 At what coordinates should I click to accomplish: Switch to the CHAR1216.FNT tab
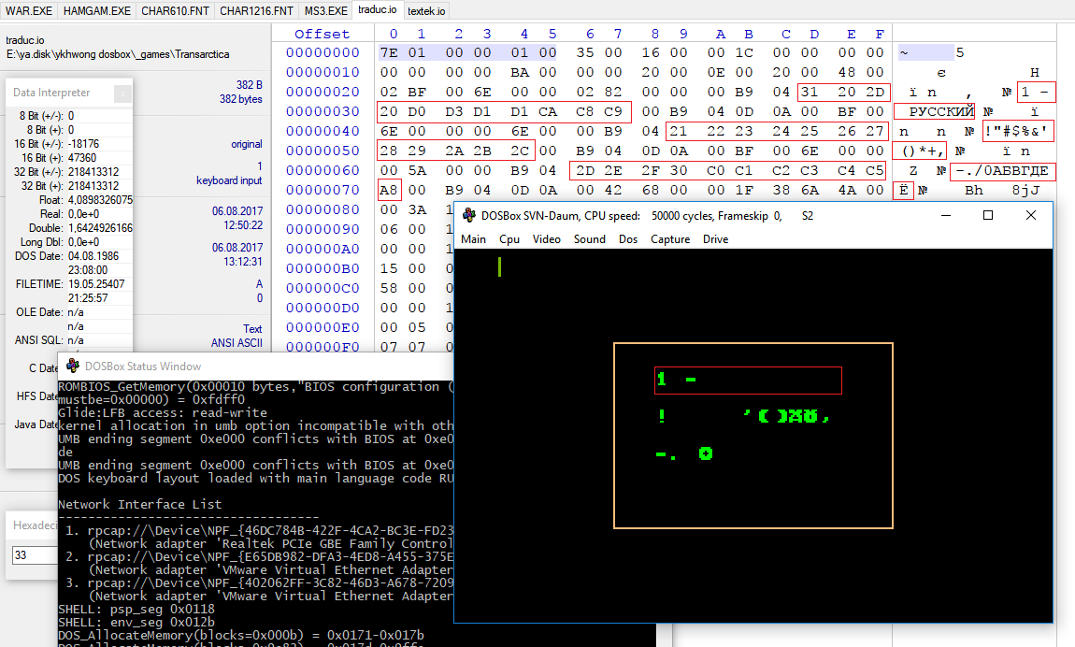(254, 10)
